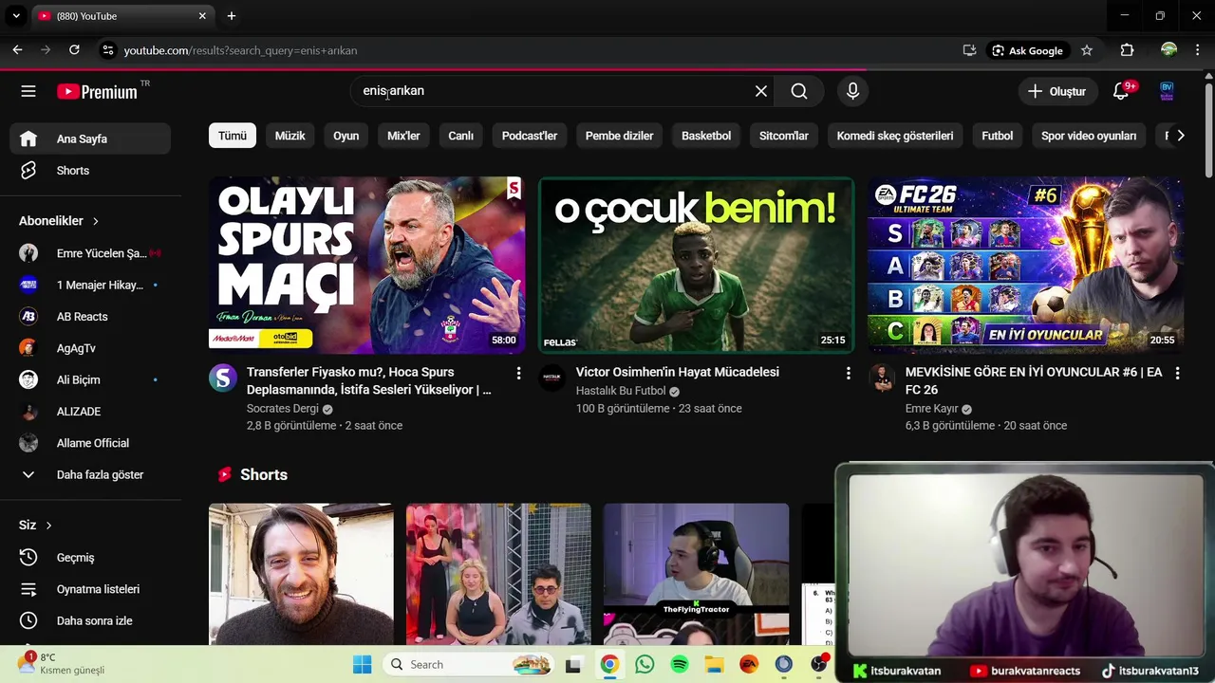Open Victor Osimhen'in Hayat Mücadelesi title
This screenshot has height=683, width=1215.
[x=678, y=372]
